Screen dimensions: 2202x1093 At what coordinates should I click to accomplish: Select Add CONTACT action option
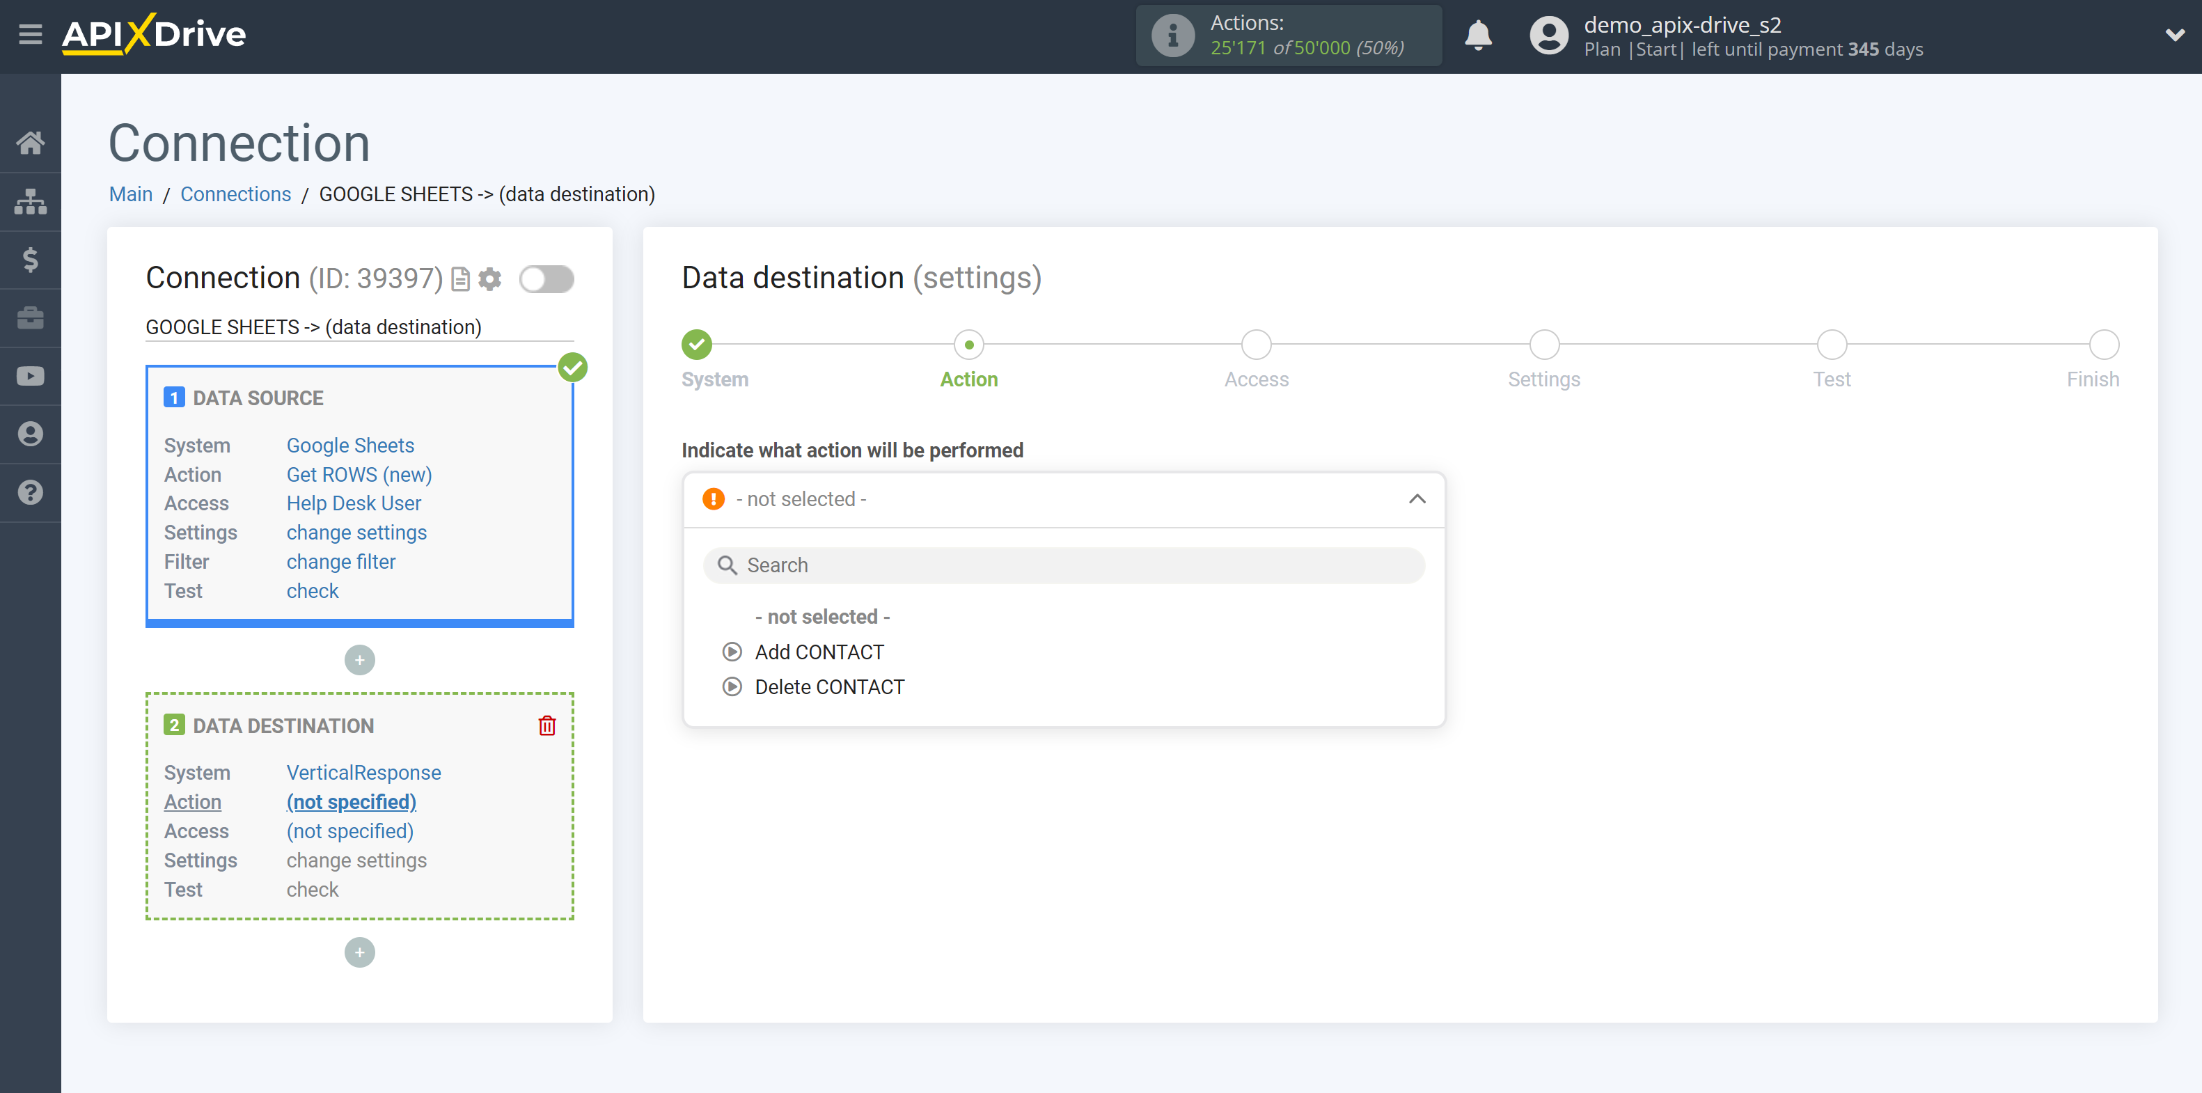[819, 650]
